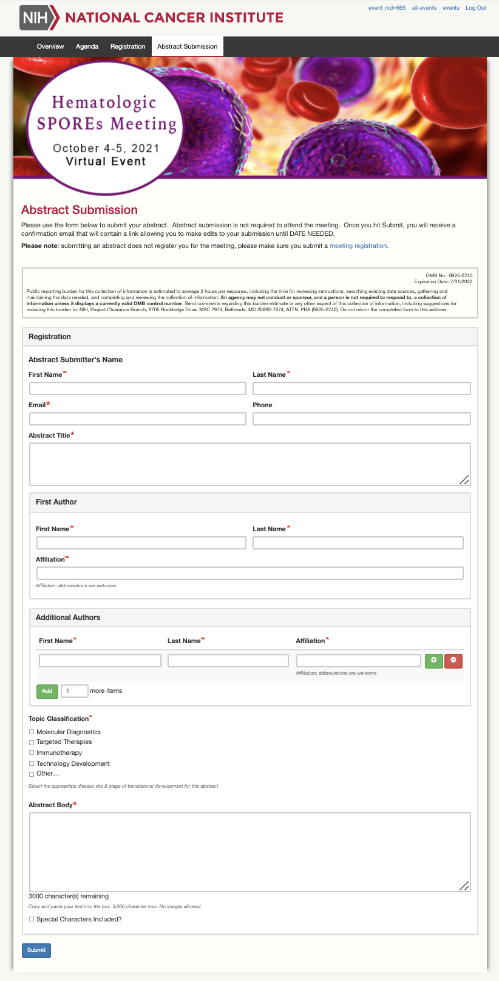
Task: Click the green add-row plus icon
Action: pos(433,661)
